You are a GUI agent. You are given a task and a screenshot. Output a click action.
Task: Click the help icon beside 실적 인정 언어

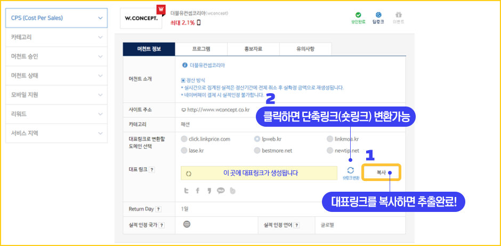(x=297, y=226)
